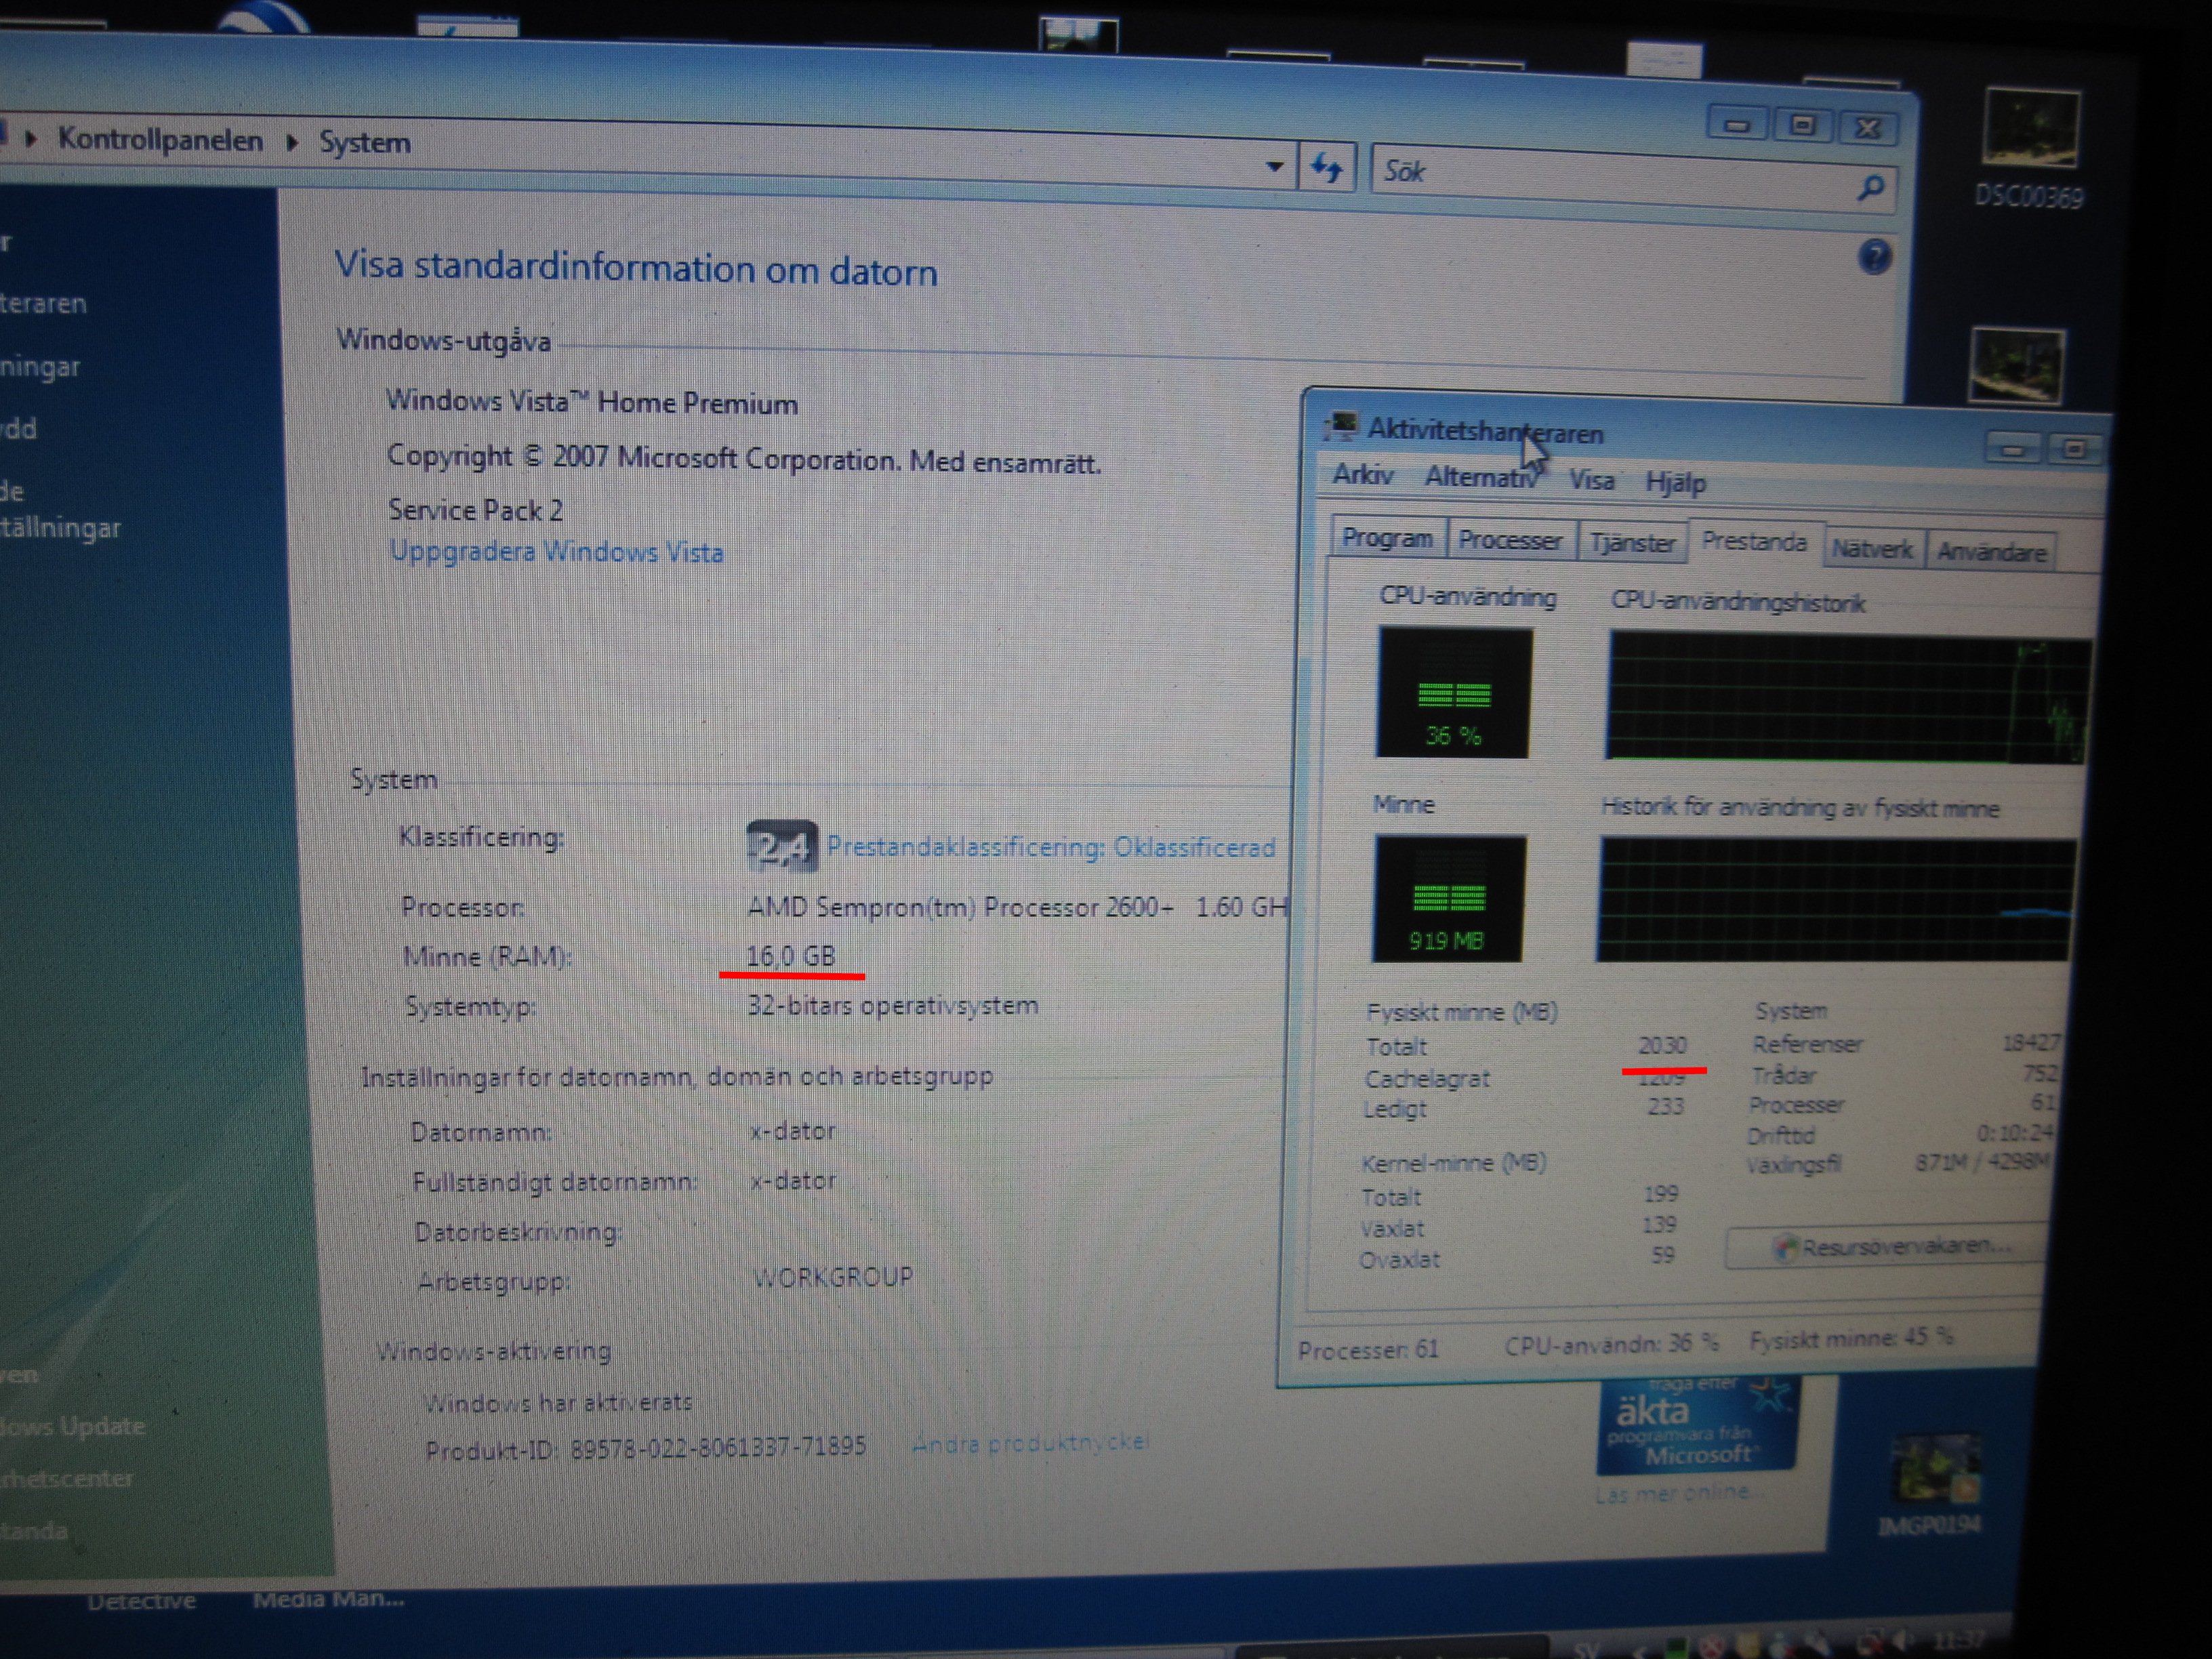Open the blue help question mark icon
This screenshot has width=2212, height=1659.
pyautogui.click(x=1874, y=258)
